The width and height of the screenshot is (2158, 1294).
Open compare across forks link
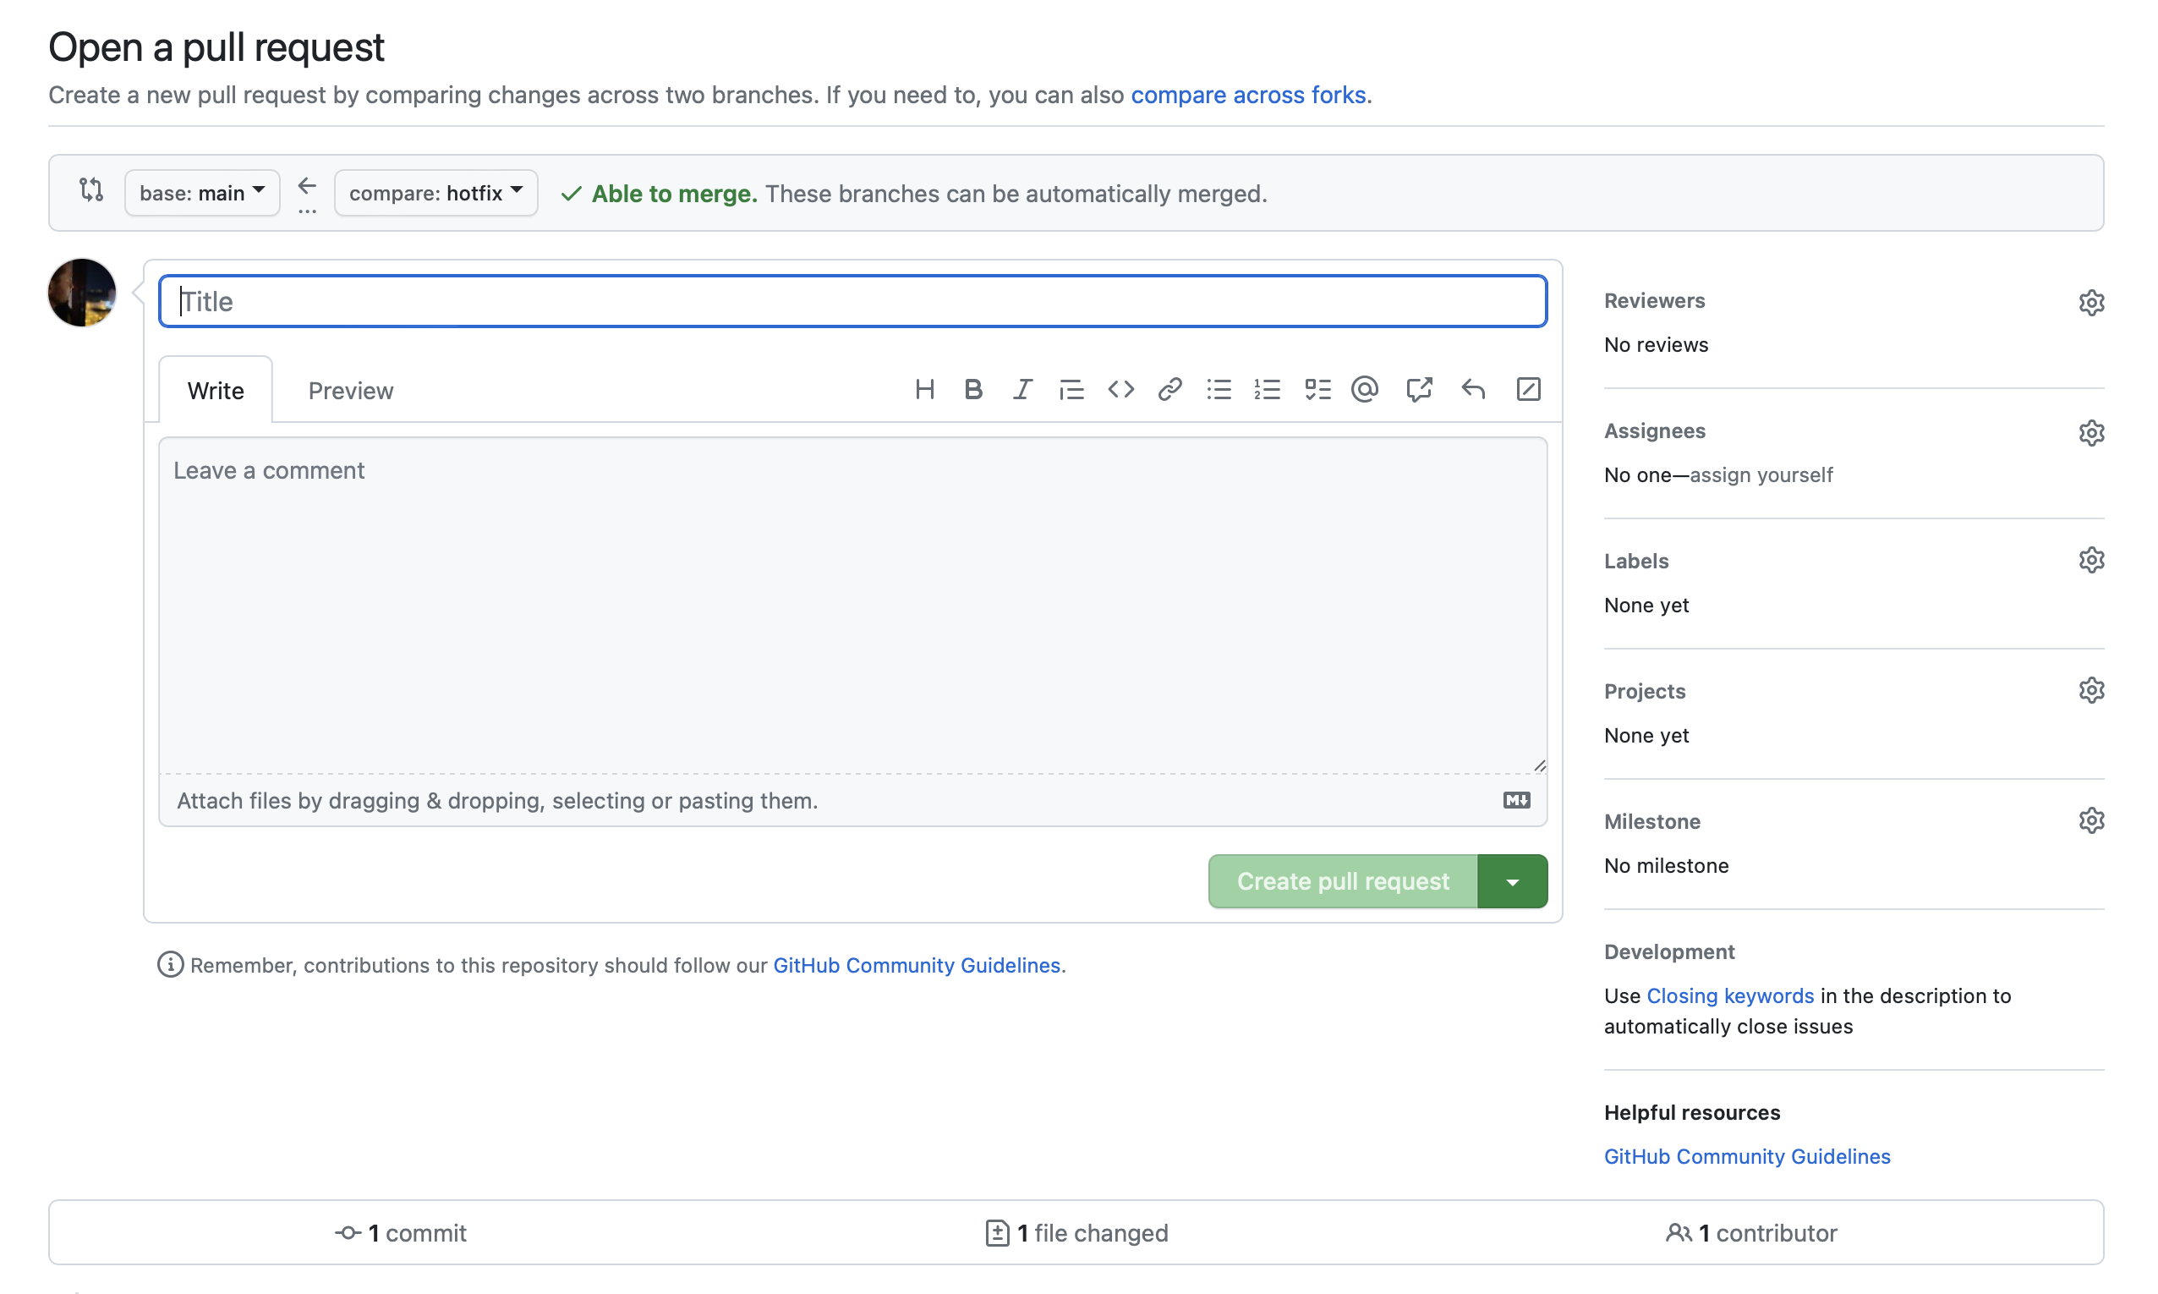point(1248,94)
